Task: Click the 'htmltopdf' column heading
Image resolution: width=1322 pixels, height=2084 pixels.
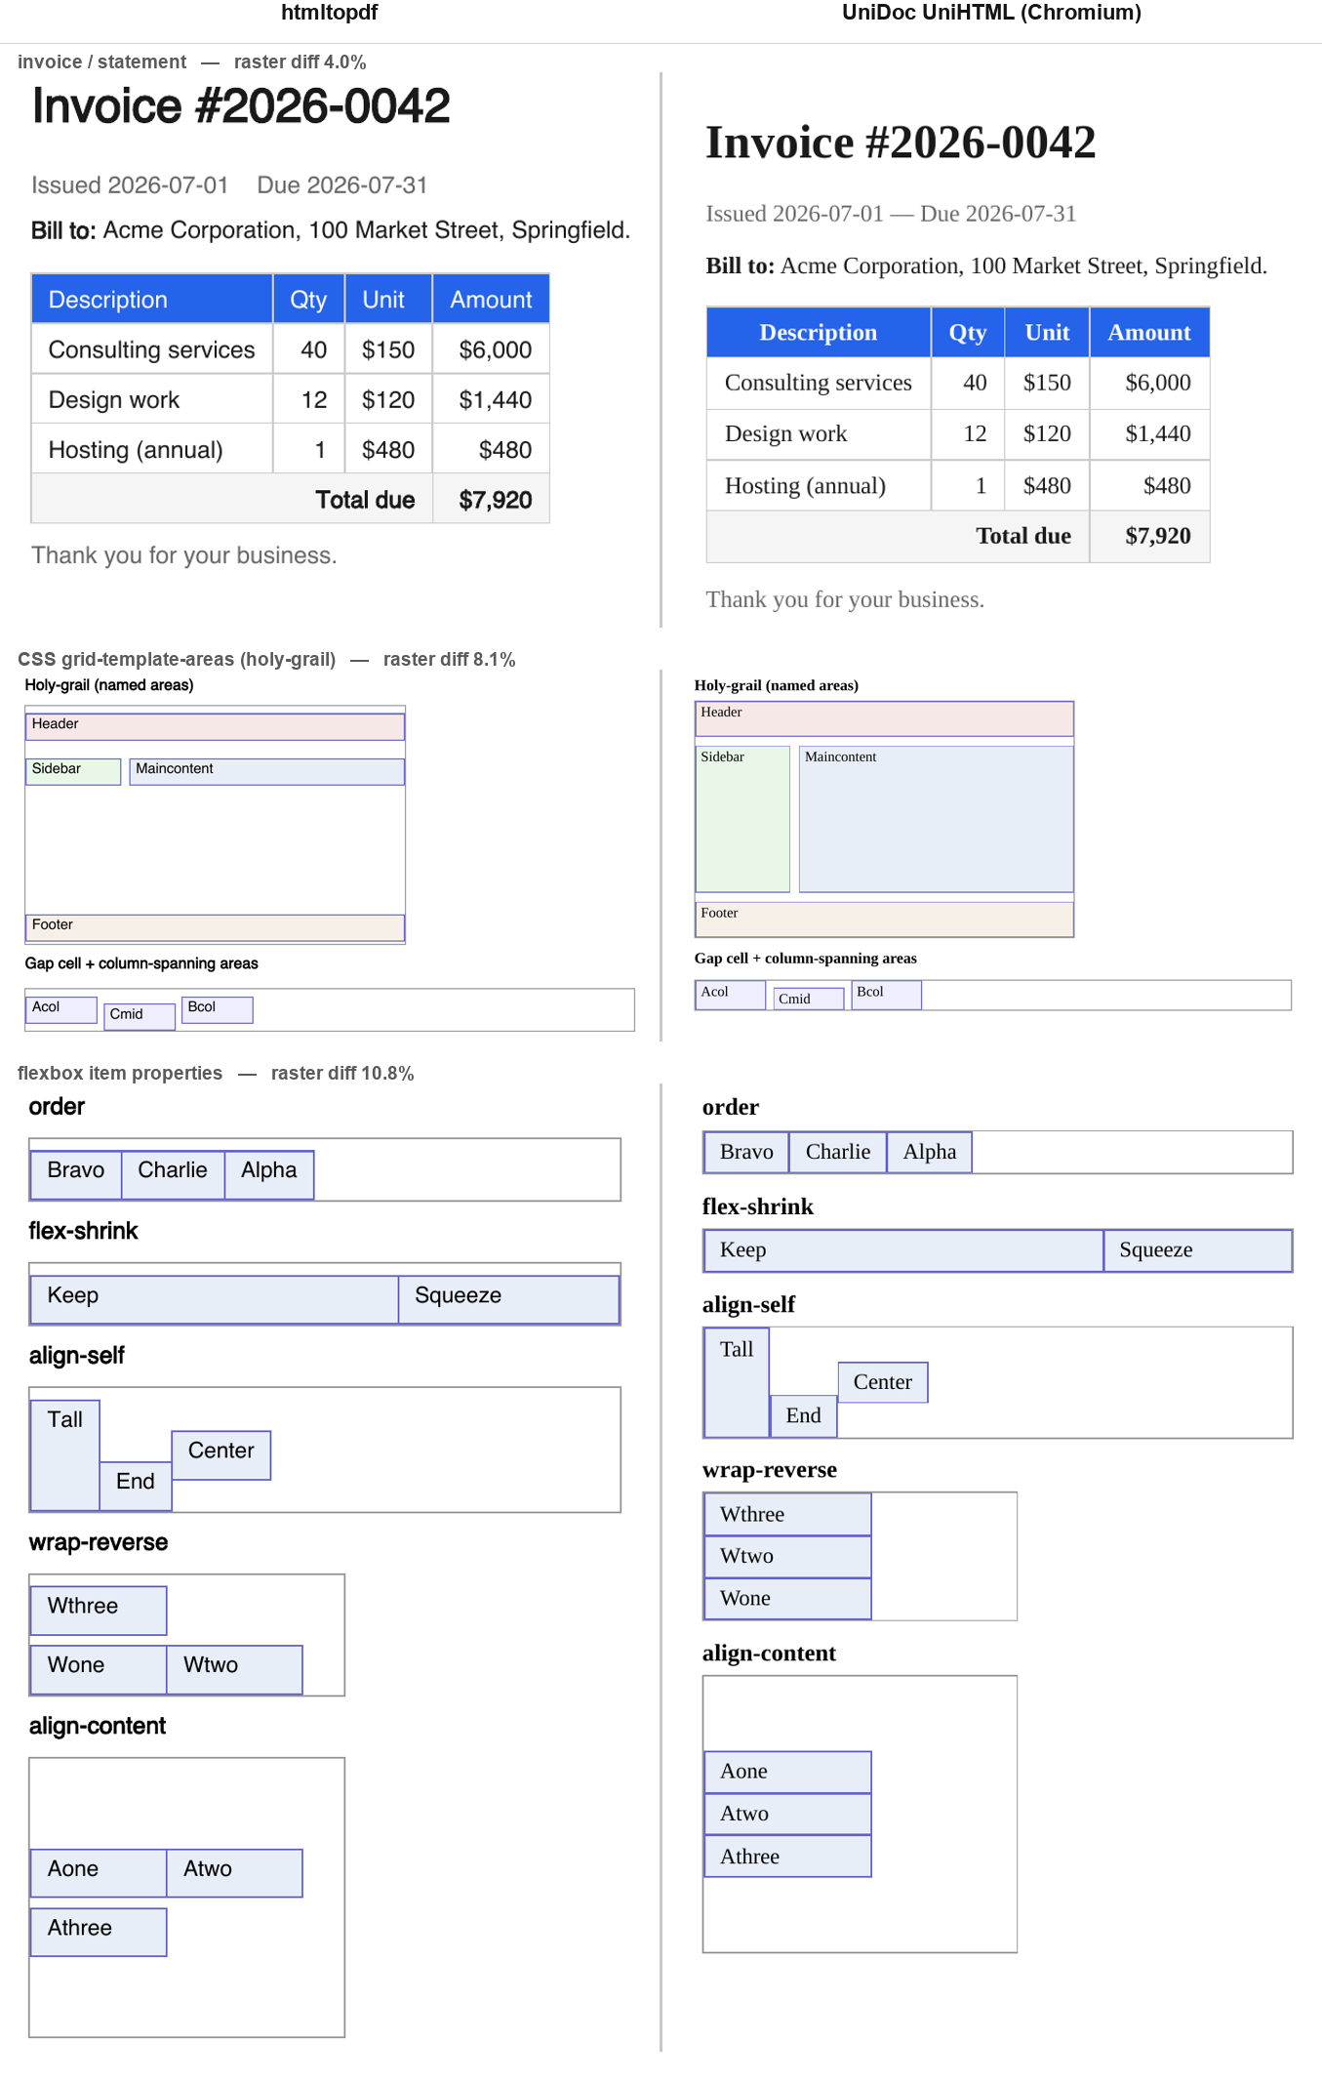Action: click(329, 13)
